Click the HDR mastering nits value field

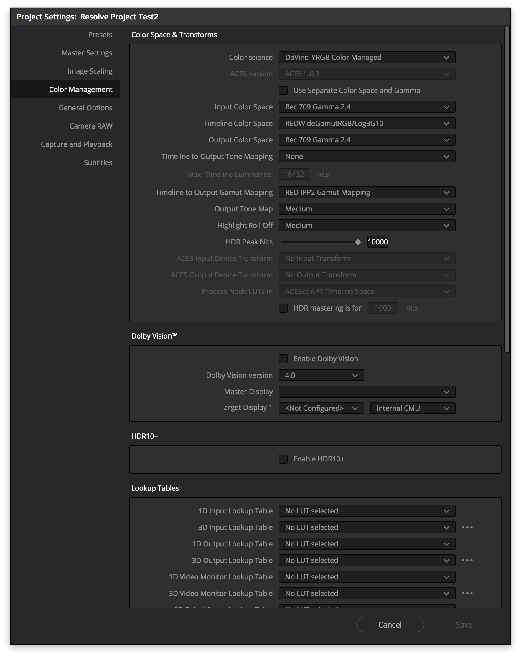[383, 308]
